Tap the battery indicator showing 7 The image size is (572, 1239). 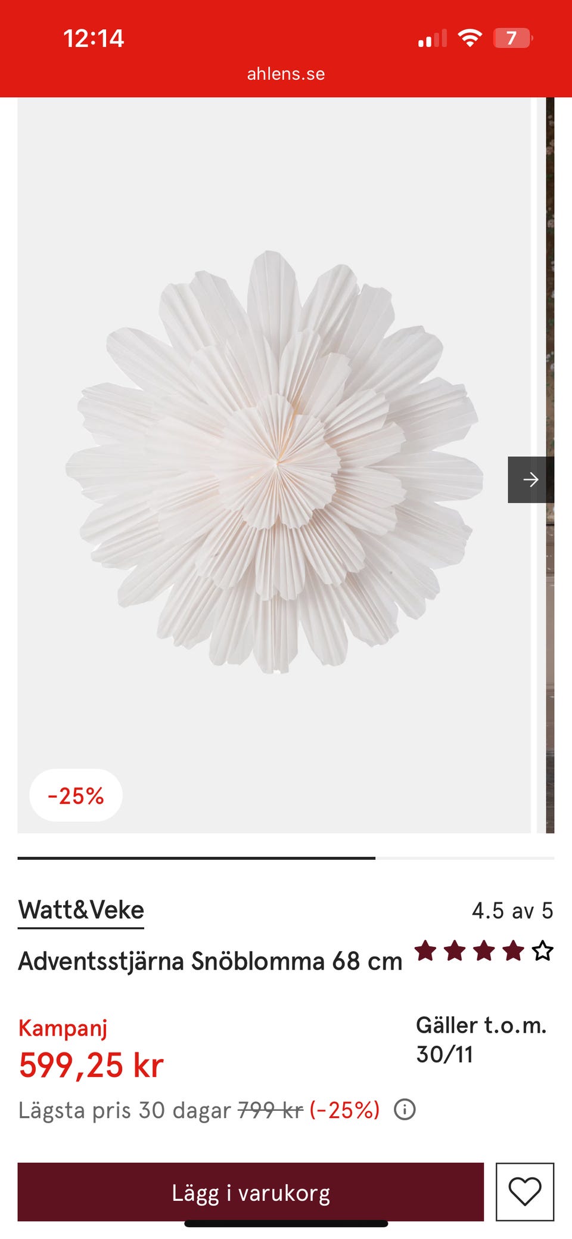tap(512, 38)
